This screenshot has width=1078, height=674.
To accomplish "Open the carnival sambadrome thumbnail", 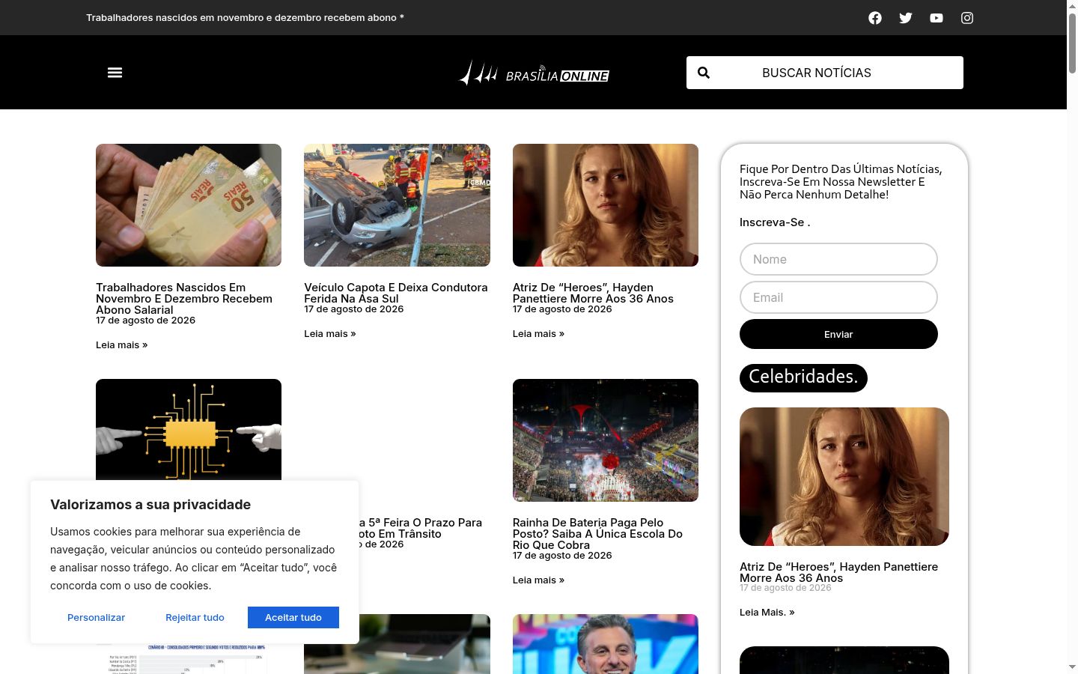I will [606, 440].
